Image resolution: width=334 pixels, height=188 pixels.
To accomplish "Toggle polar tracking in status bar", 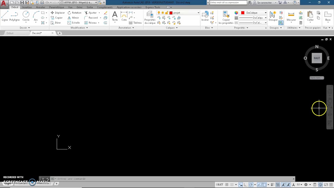I will (250, 185).
